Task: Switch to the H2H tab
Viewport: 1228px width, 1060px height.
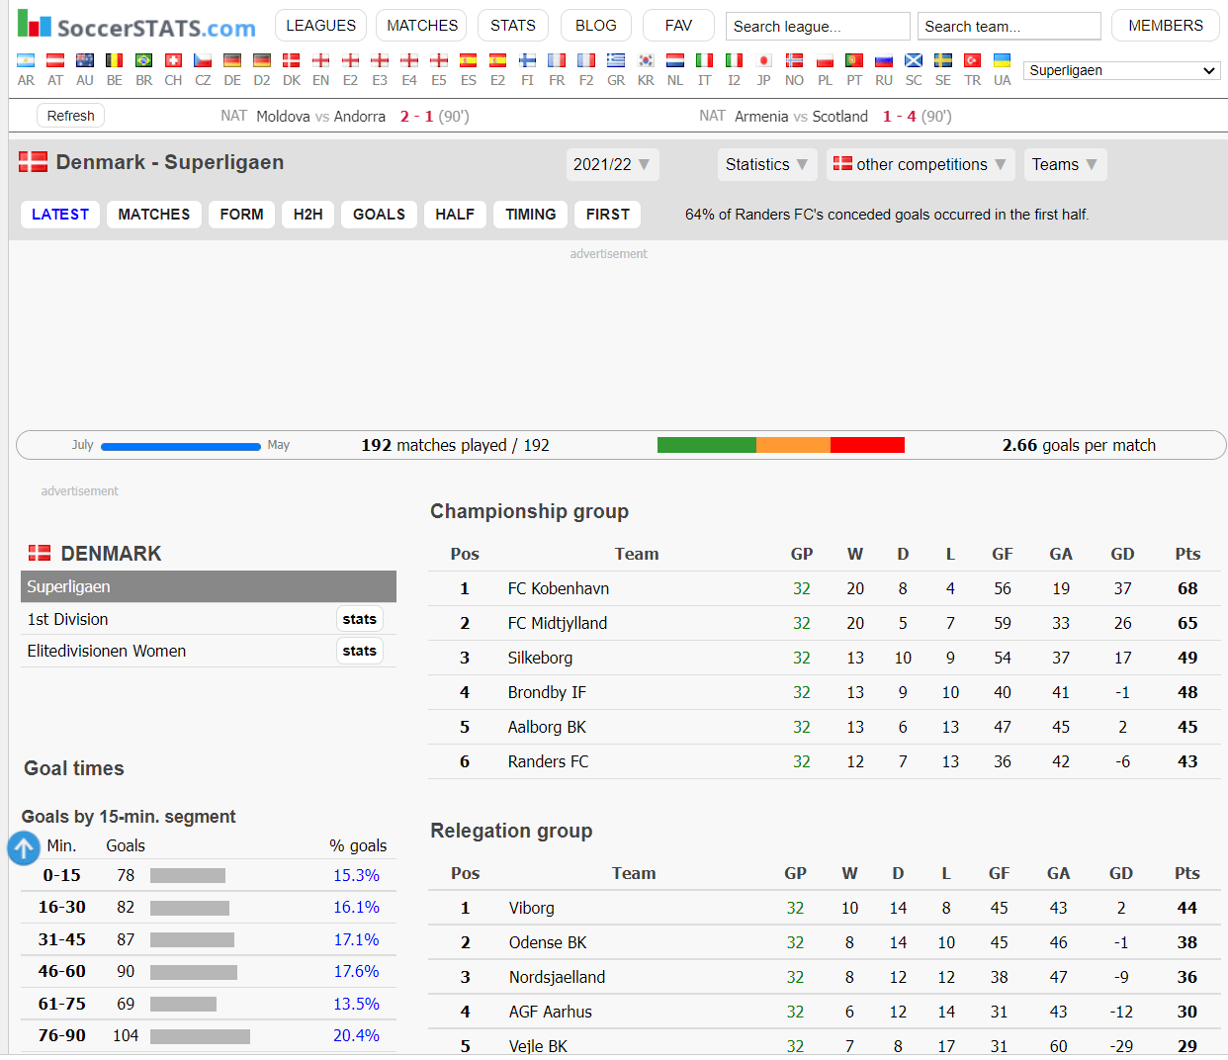Action: pos(308,215)
